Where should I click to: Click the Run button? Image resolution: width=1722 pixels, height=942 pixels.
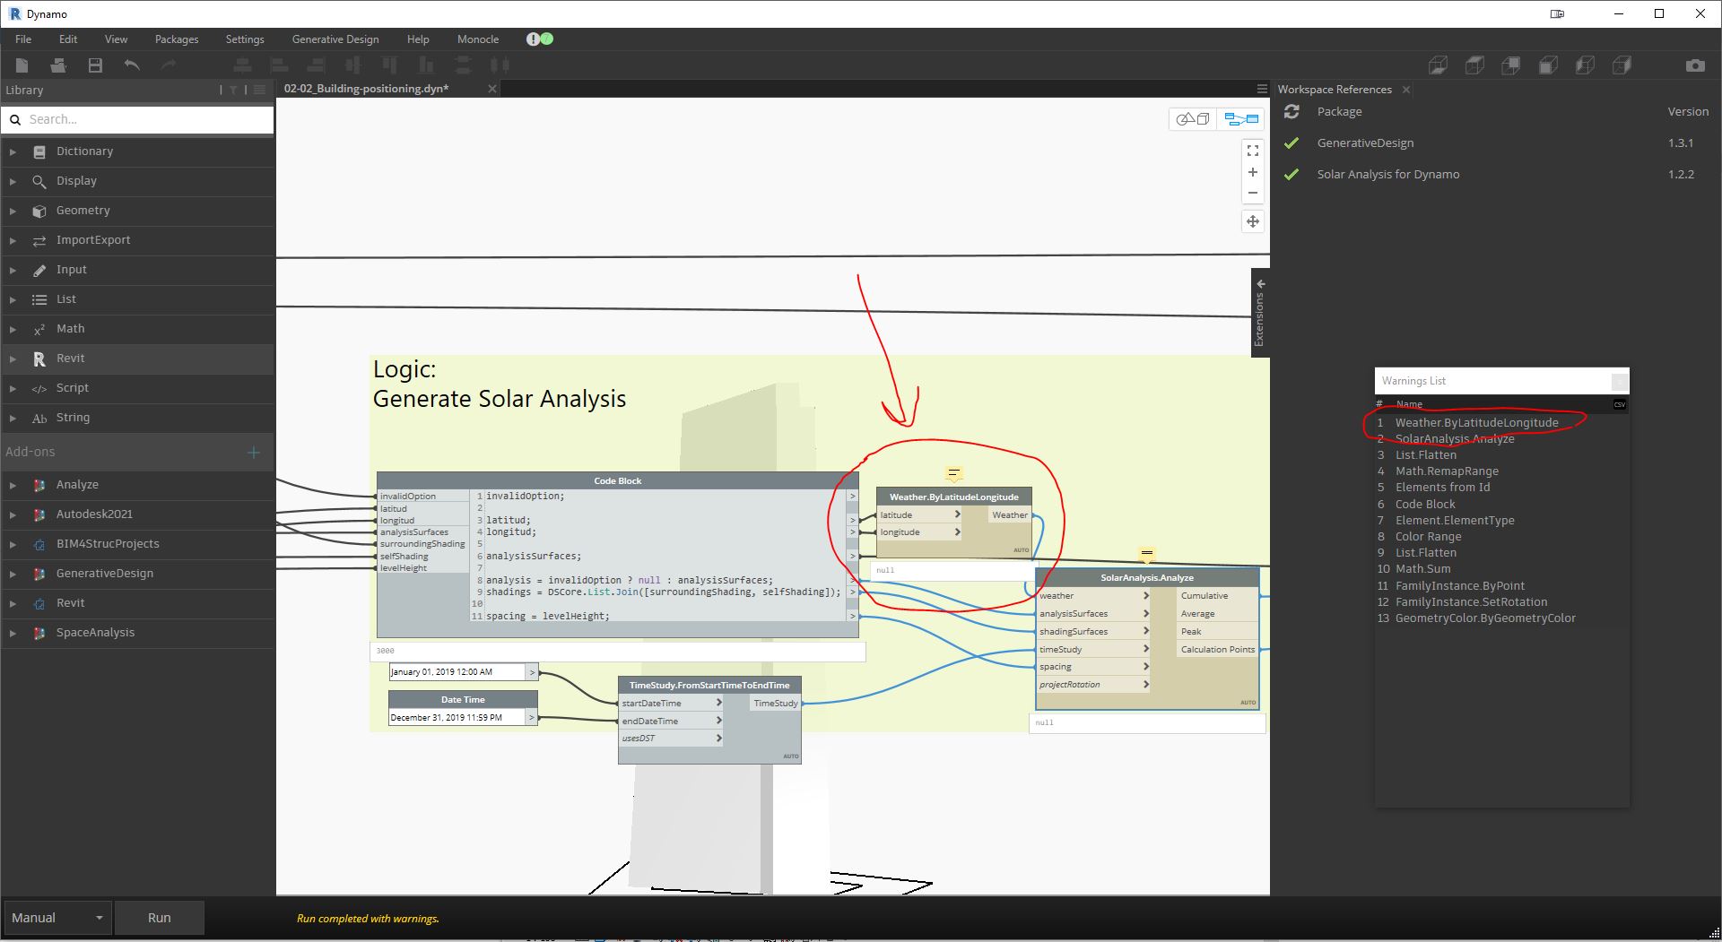[x=160, y=918]
